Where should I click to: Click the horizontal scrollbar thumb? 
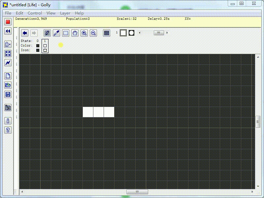137,192
